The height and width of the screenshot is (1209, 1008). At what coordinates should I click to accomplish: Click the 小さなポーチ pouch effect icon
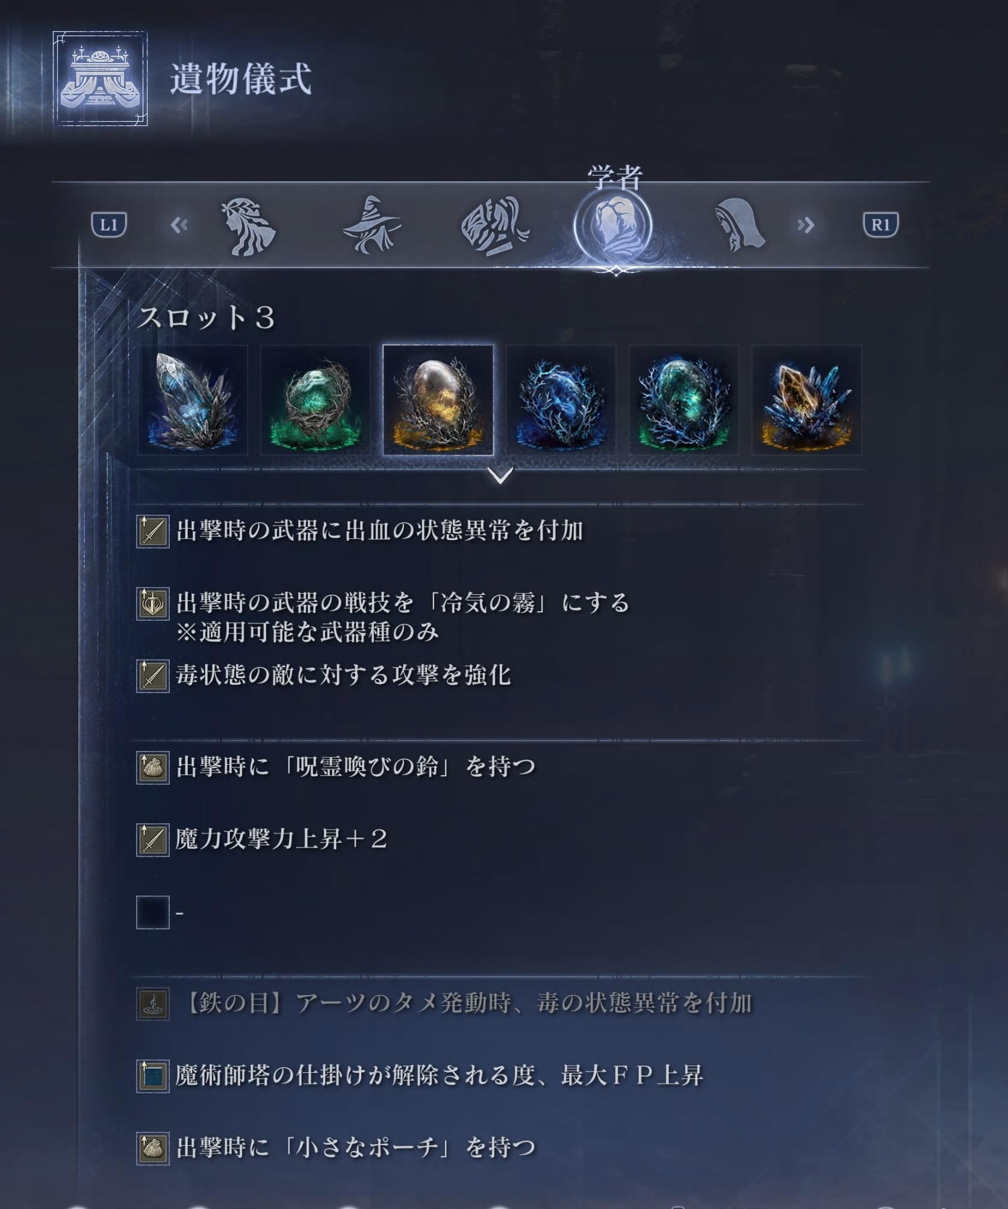[x=152, y=1148]
